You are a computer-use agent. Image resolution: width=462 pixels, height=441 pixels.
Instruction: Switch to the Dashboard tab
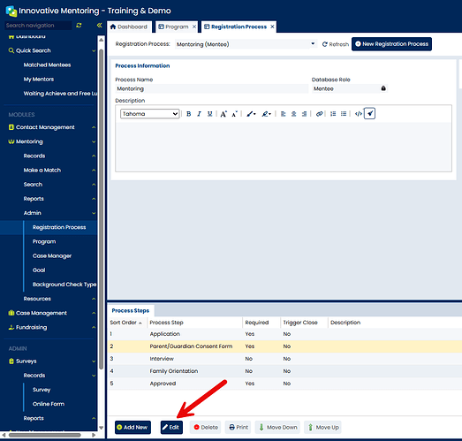(129, 27)
